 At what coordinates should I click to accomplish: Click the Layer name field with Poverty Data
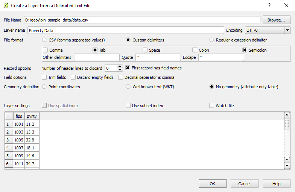pos(126,30)
